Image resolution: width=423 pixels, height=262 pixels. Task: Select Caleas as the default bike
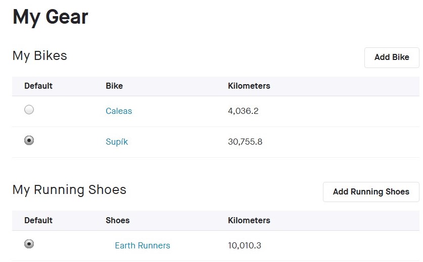29,110
